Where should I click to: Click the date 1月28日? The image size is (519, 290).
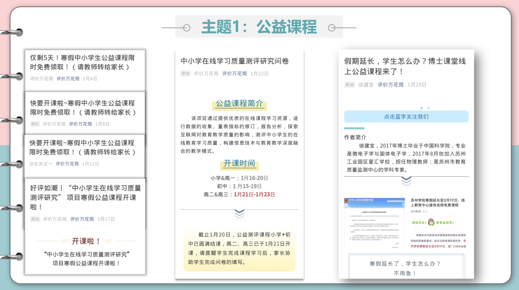(417, 85)
